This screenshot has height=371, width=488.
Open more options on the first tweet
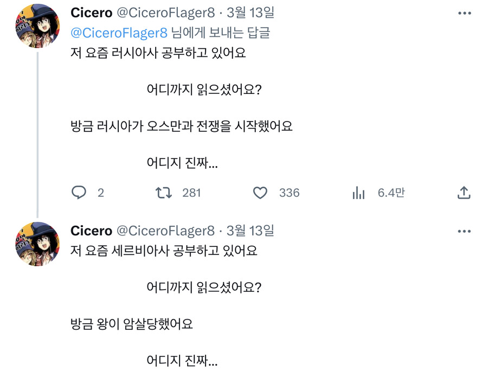[464, 13]
